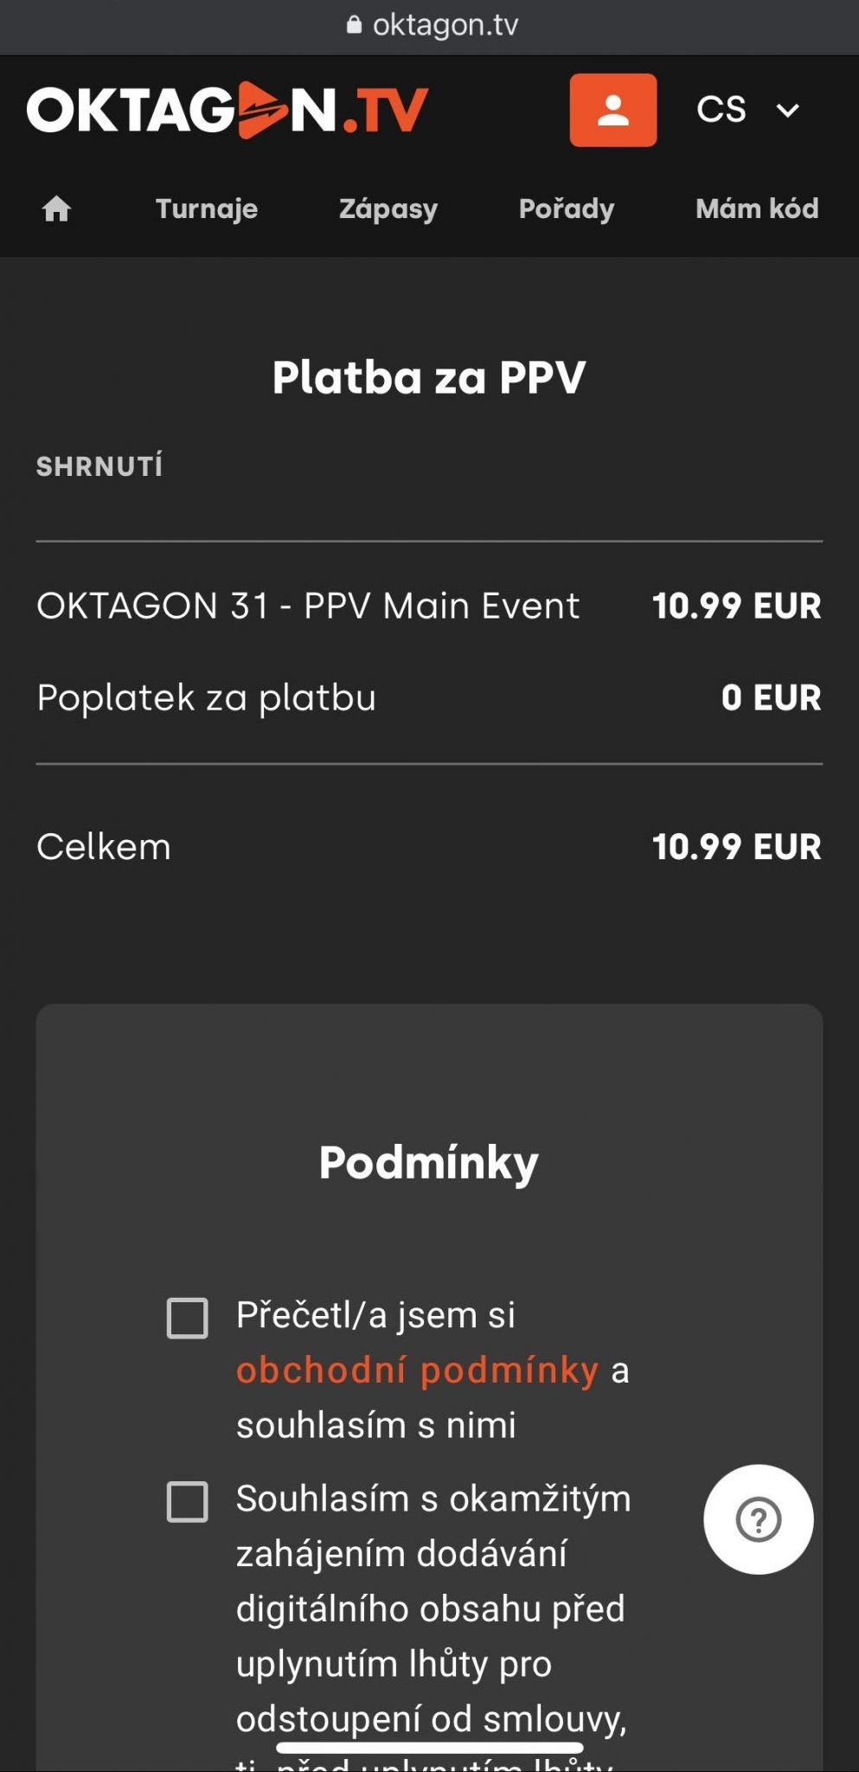859x1772 pixels.
Task: Tap the bottom home indicator bar
Action: 430,1747
